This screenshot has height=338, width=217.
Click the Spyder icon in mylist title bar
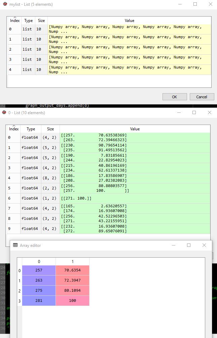pyautogui.click(x=4, y=4)
